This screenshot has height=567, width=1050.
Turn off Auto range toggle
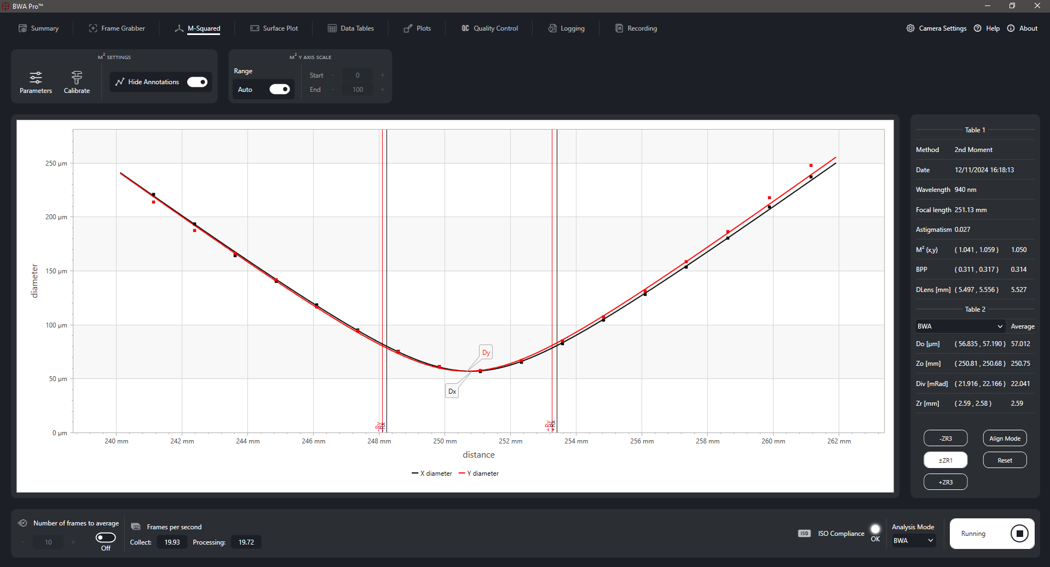tap(279, 89)
